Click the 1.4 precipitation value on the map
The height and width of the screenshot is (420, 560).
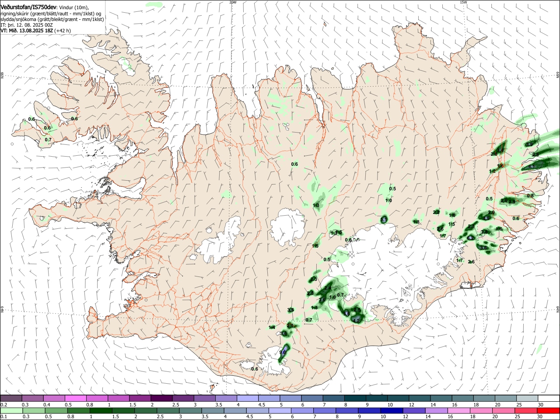(x=272, y=327)
